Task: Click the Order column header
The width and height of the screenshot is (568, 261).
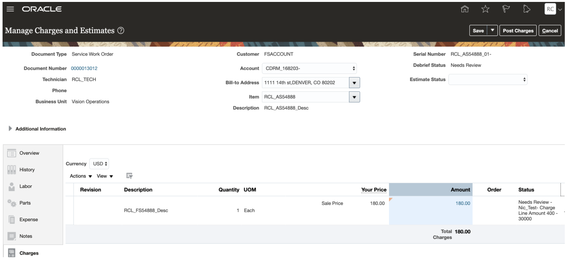Action: 494,190
